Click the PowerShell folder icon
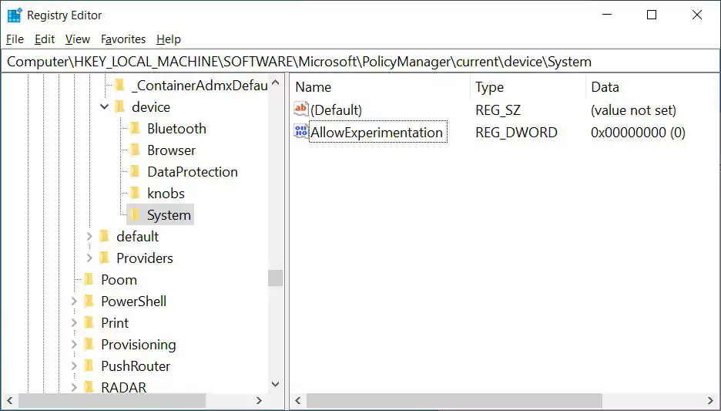 (x=89, y=302)
